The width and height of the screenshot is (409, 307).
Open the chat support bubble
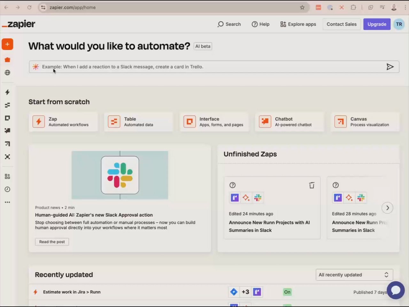(396, 290)
